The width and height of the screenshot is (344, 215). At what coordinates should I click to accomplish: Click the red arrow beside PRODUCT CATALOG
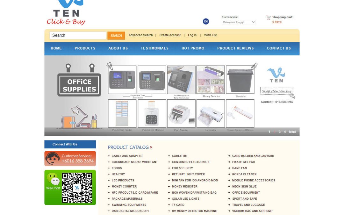point(151,147)
